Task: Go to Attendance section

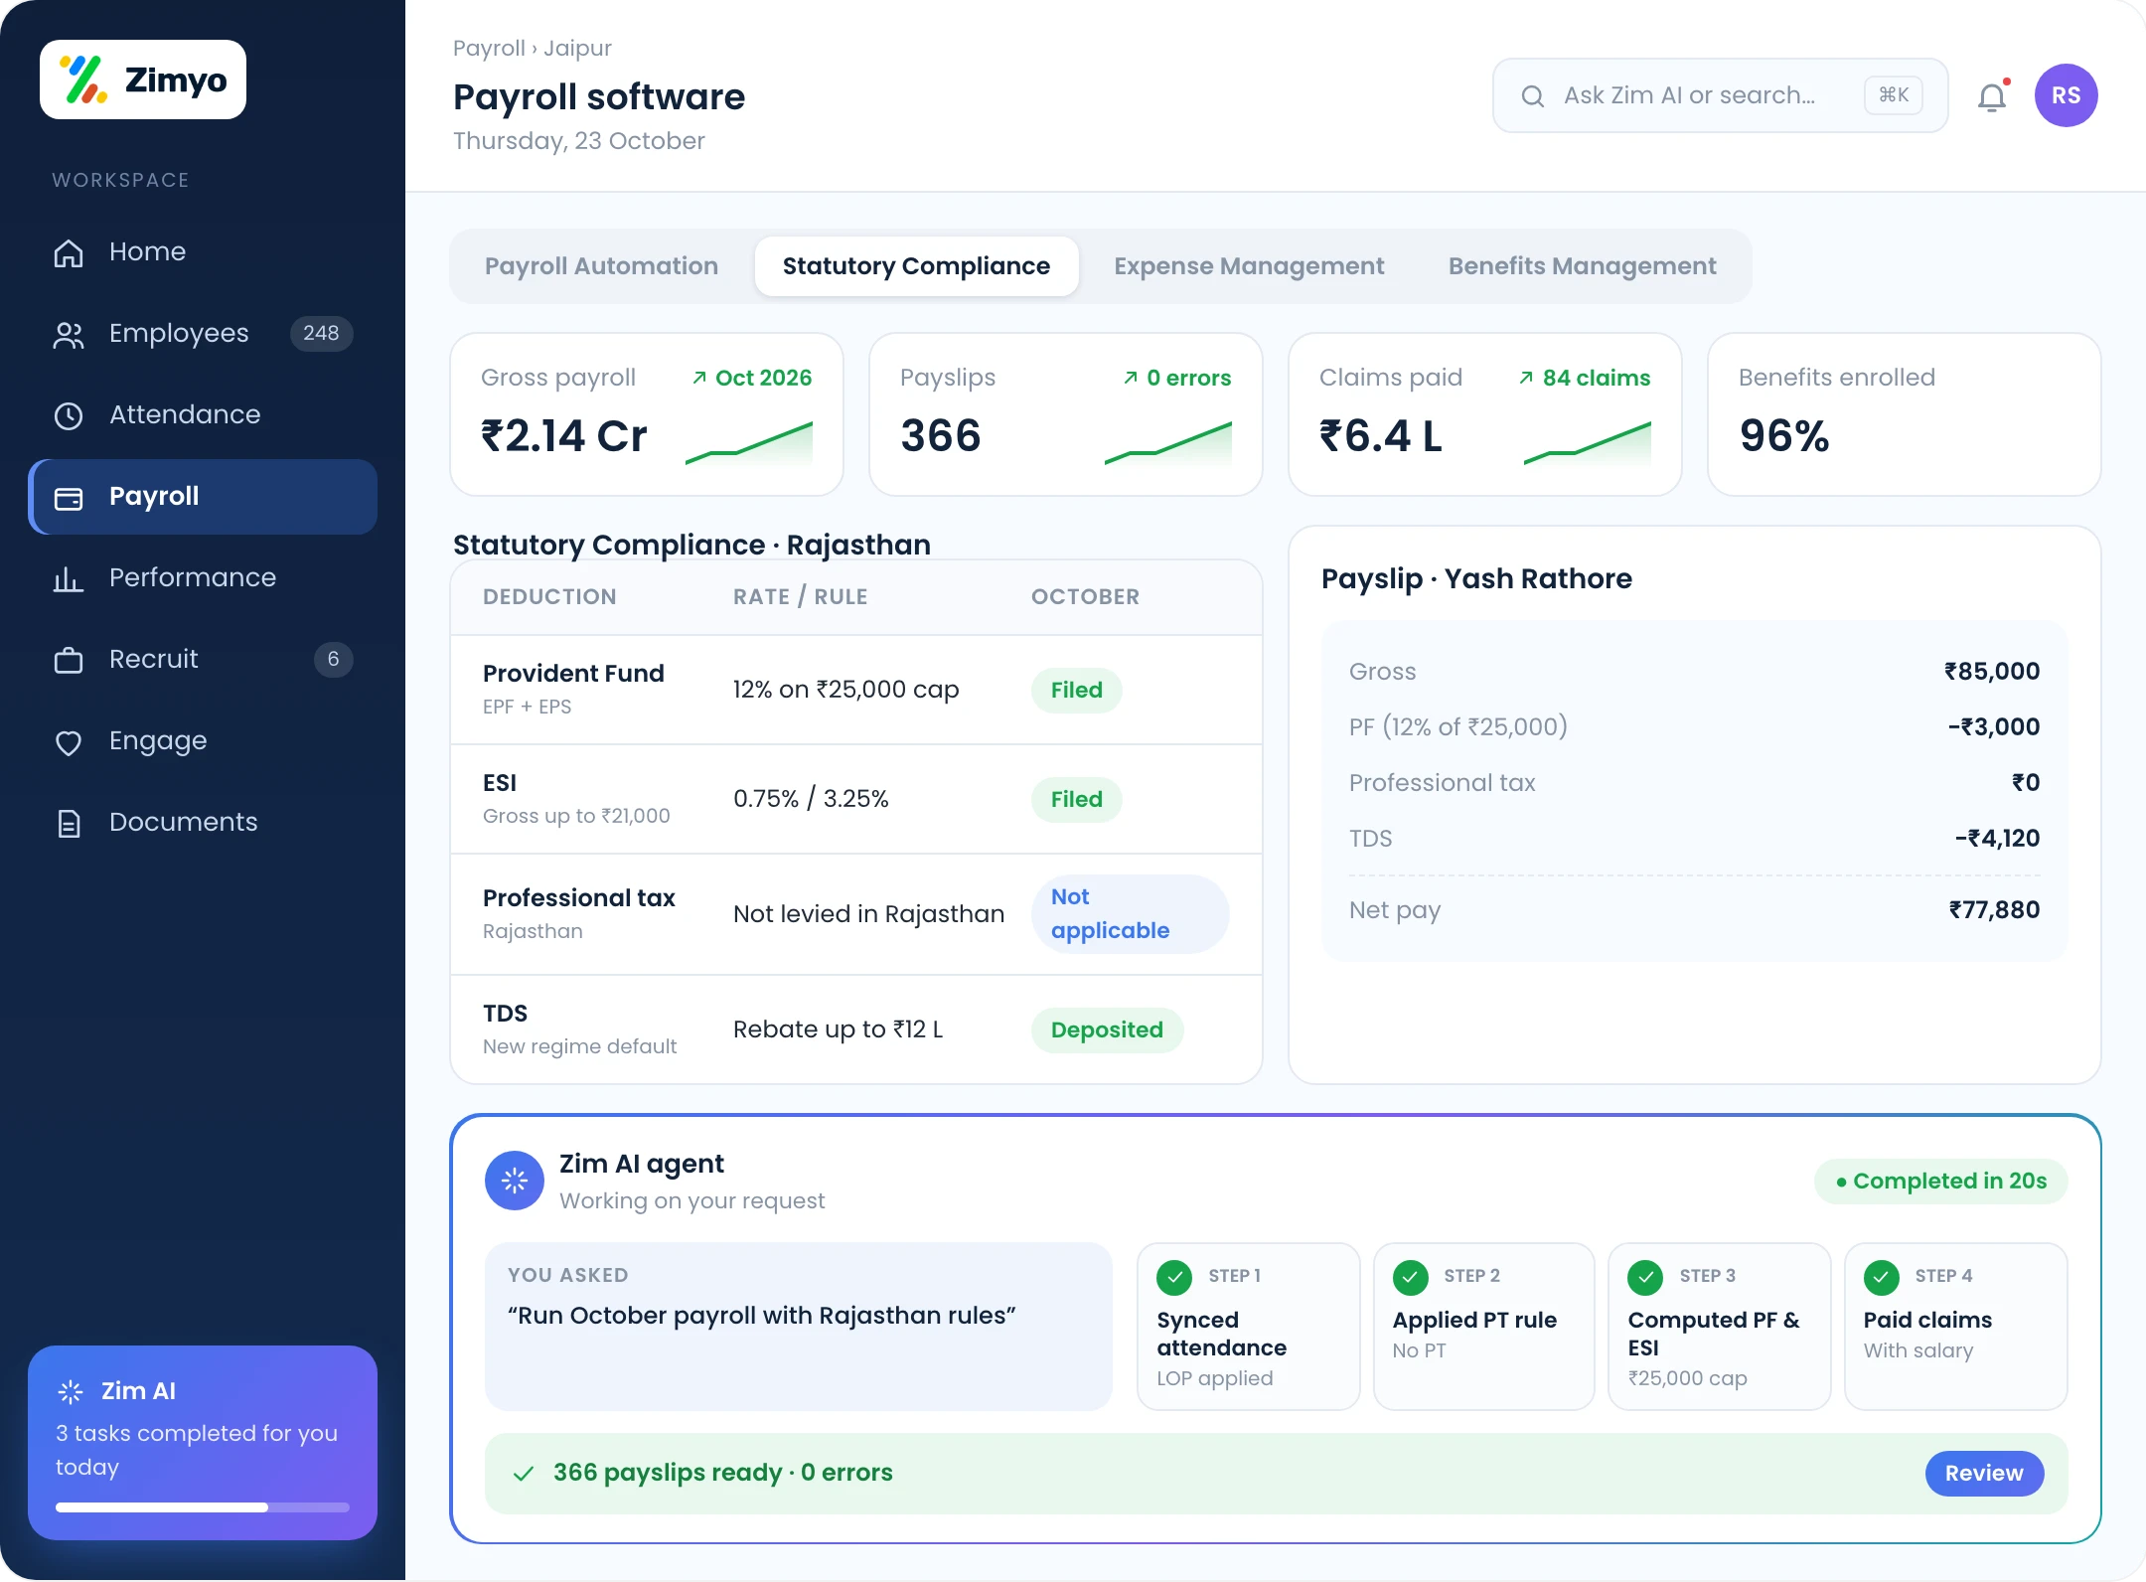Action: pyautogui.click(x=203, y=414)
